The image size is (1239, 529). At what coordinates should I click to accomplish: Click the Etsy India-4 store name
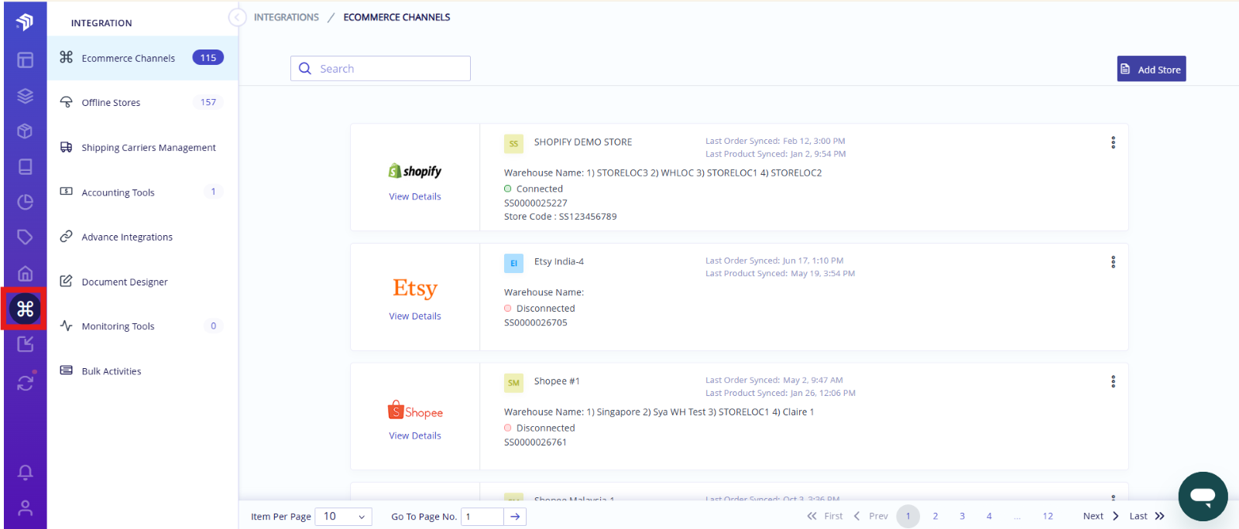[559, 261]
